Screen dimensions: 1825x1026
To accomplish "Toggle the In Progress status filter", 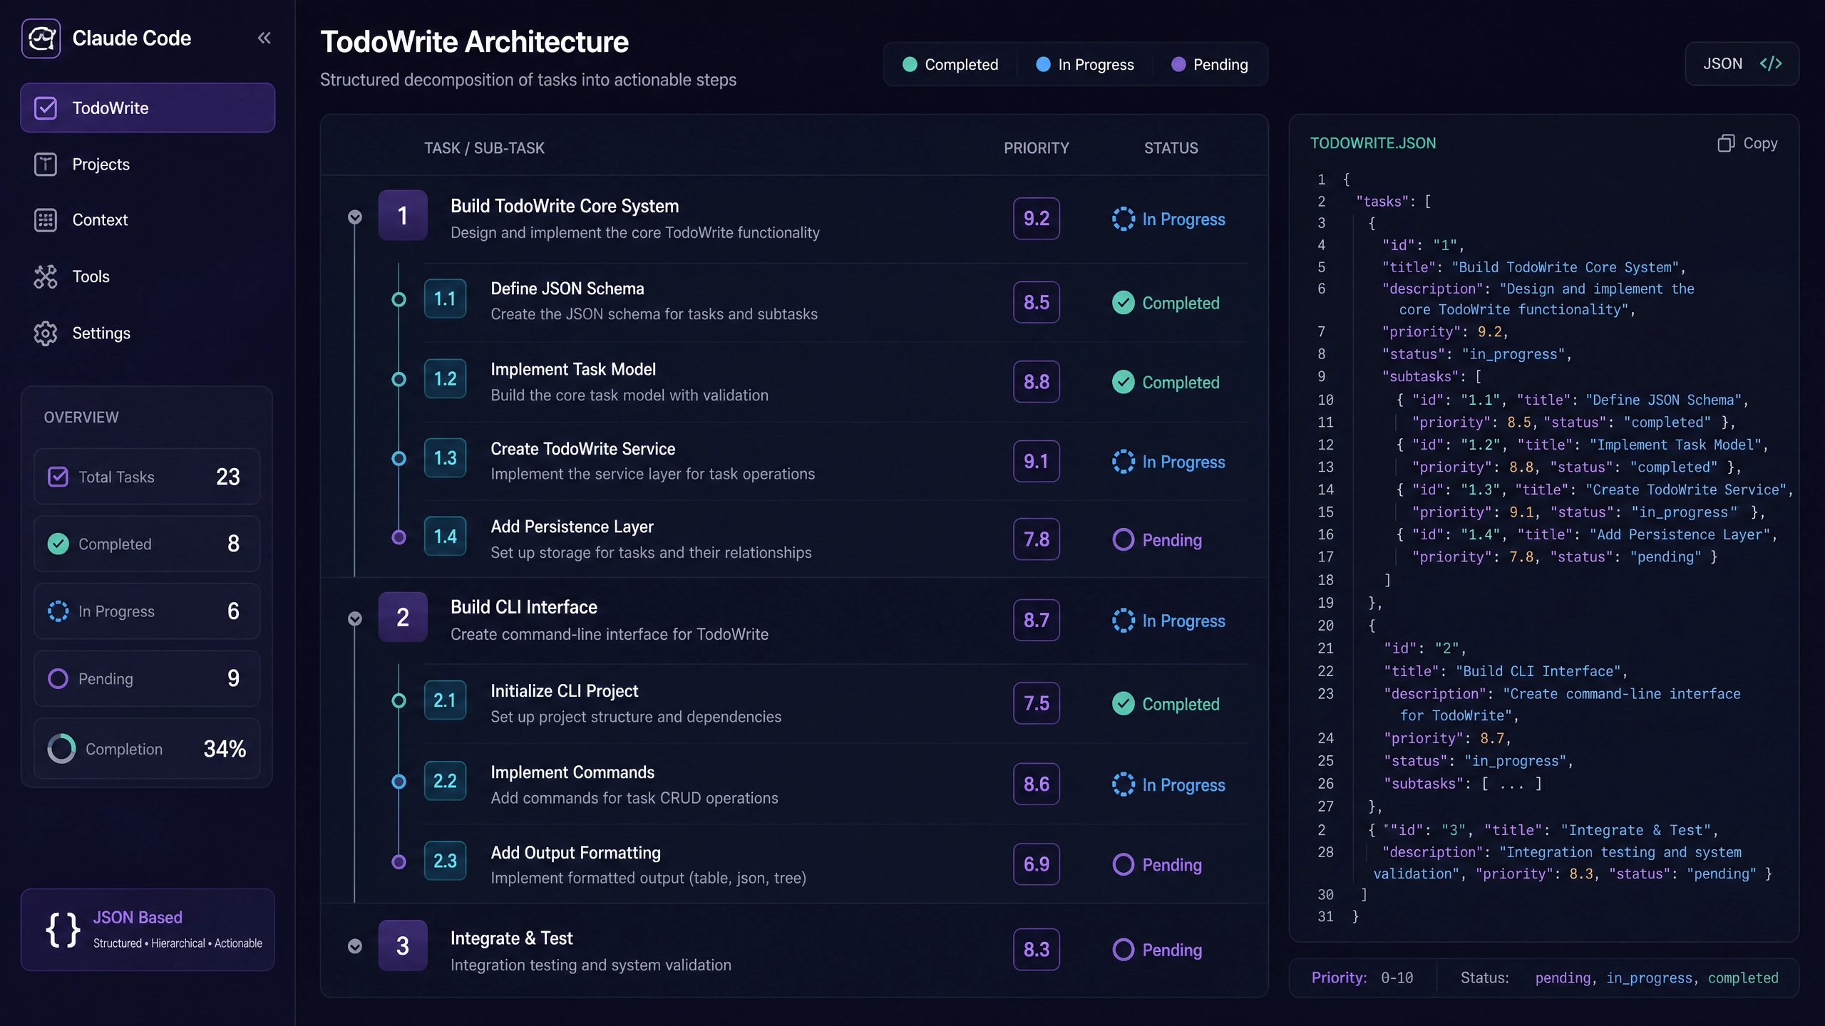I will point(1084,64).
